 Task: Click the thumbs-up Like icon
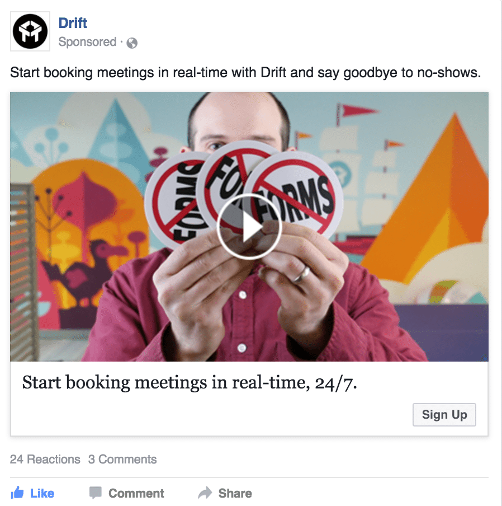tap(17, 493)
